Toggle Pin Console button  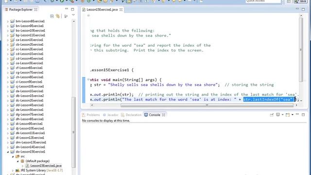pos(272,115)
